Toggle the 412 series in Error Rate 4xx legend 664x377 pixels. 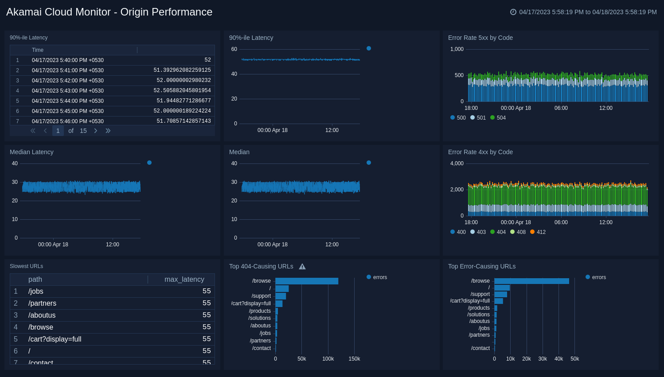tap(538, 232)
